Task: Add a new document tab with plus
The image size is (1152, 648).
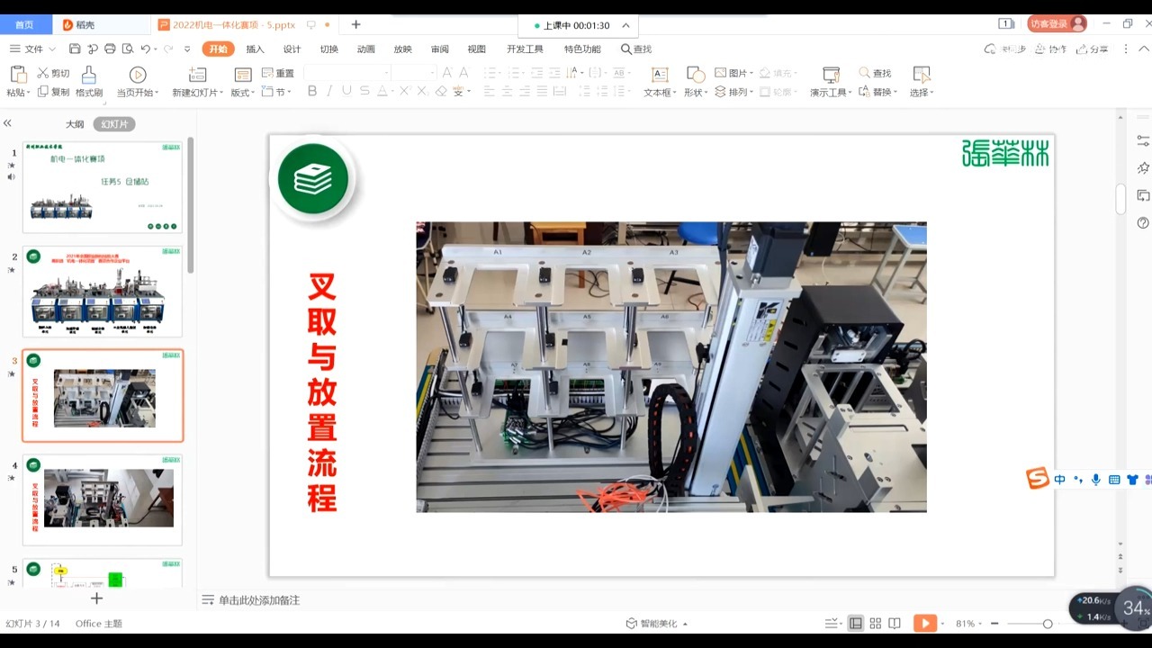Action: tap(355, 24)
